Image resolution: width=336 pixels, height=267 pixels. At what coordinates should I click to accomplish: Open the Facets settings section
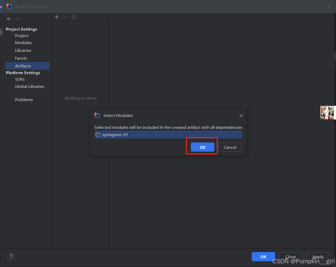point(21,58)
